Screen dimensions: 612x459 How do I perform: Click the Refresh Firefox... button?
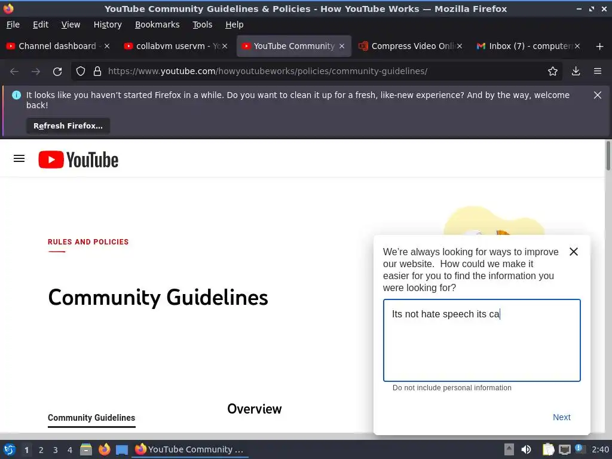point(68,126)
